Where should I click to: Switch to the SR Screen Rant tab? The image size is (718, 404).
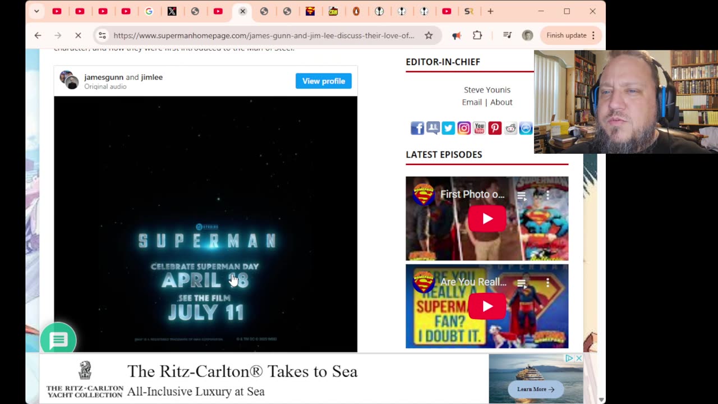(x=469, y=11)
